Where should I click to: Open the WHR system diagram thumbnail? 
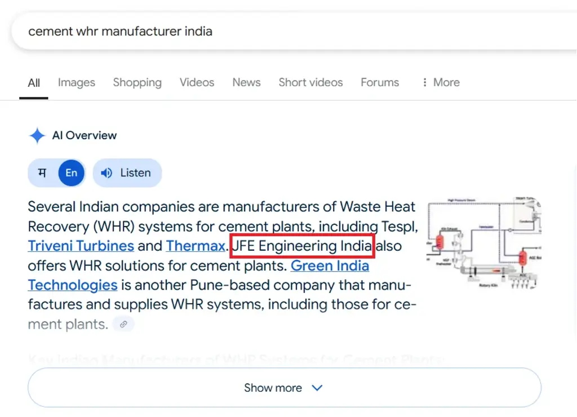(483, 243)
